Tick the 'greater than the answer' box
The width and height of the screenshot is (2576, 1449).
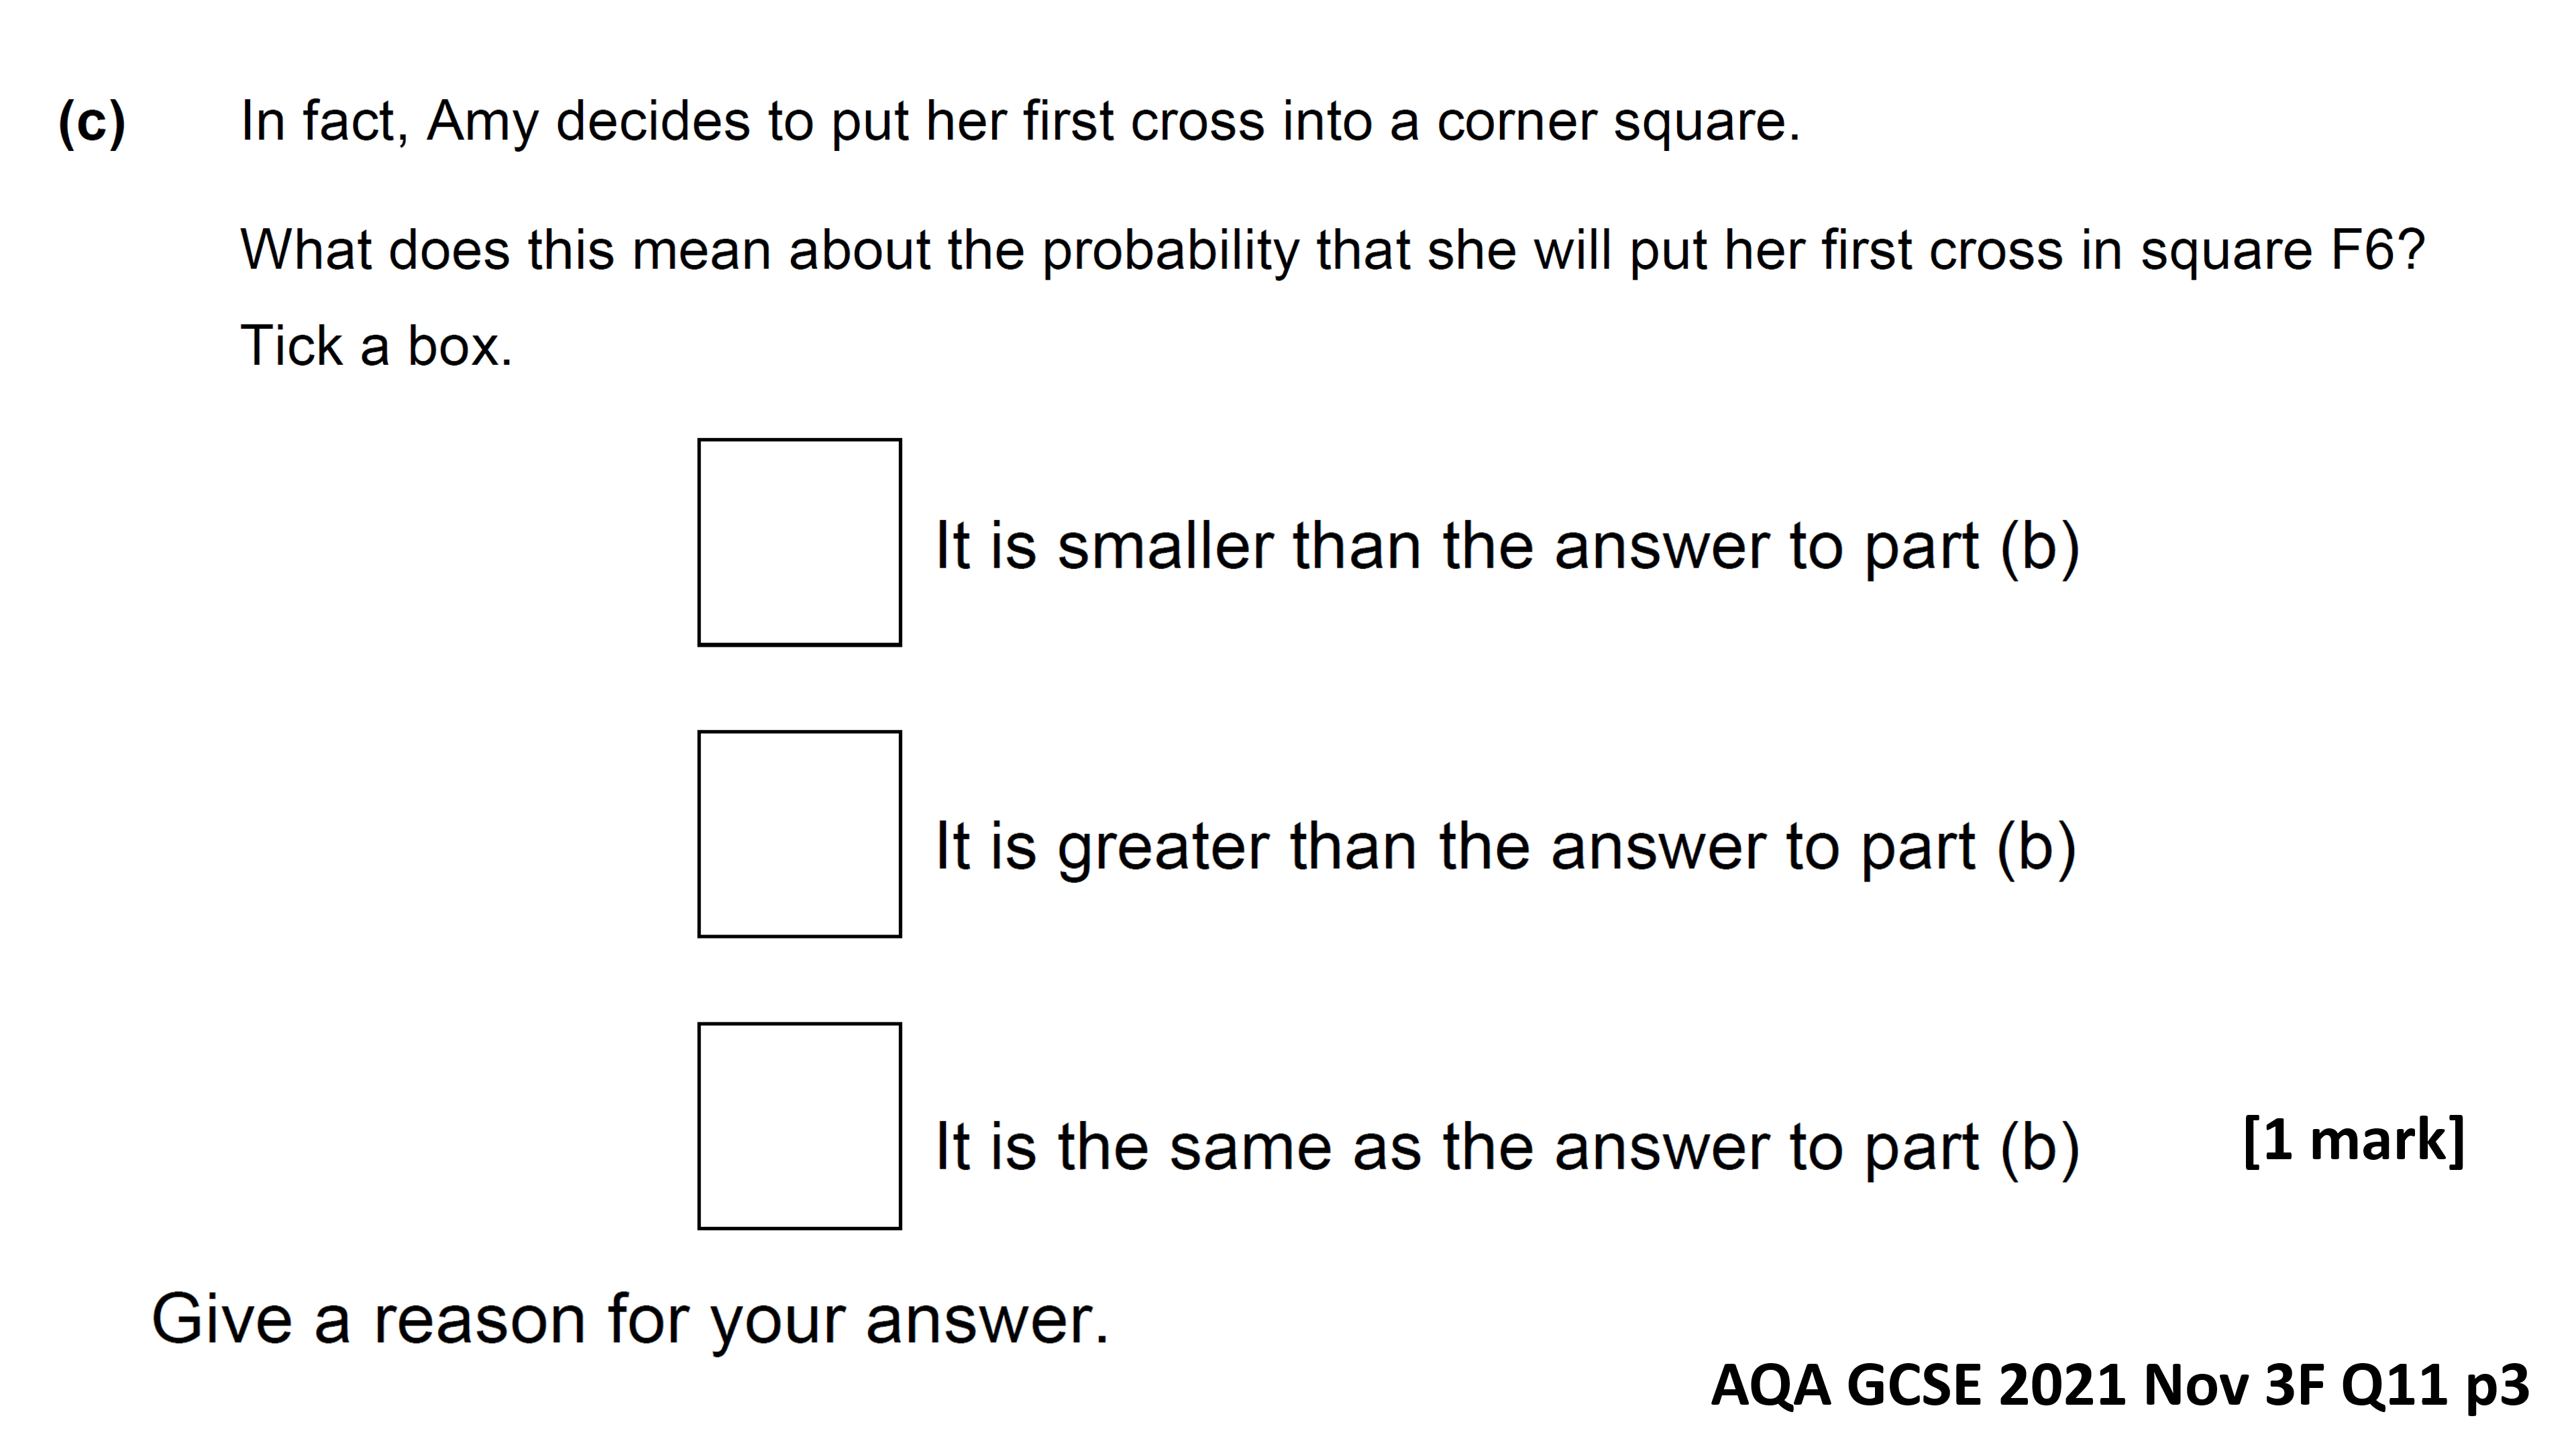tap(799, 834)
